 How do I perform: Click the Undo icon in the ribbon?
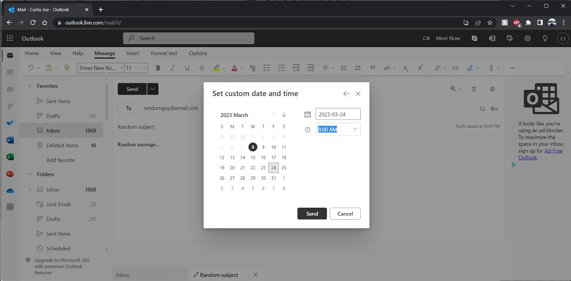[31, 68]
